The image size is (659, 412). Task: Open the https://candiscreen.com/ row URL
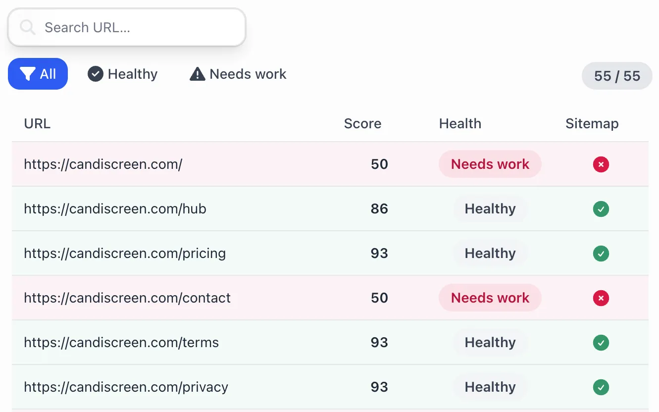(x=103, y=164)
